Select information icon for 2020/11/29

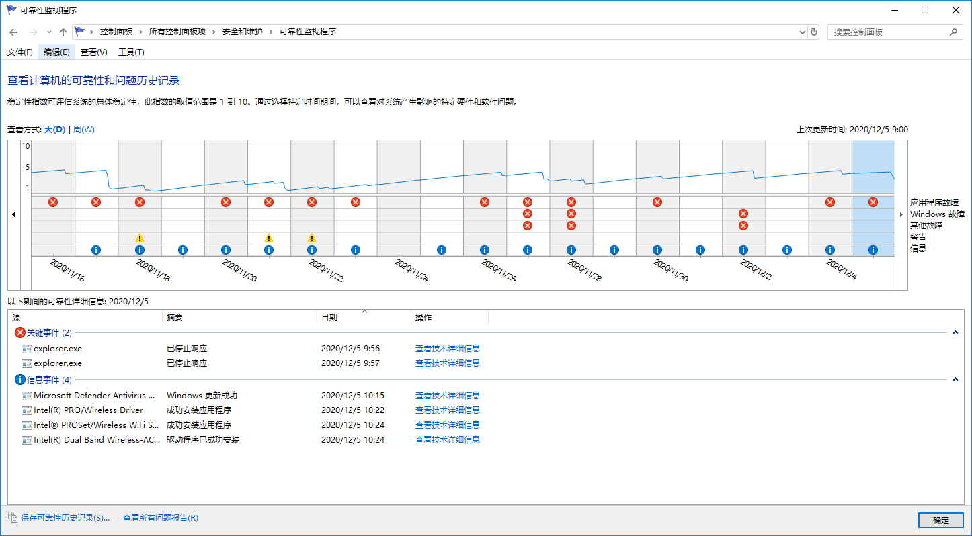tap(614, 250)
